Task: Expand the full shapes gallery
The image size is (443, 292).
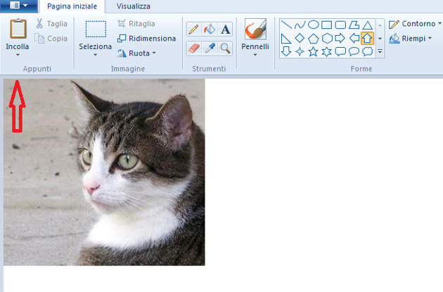Action: tap(380, 52)
